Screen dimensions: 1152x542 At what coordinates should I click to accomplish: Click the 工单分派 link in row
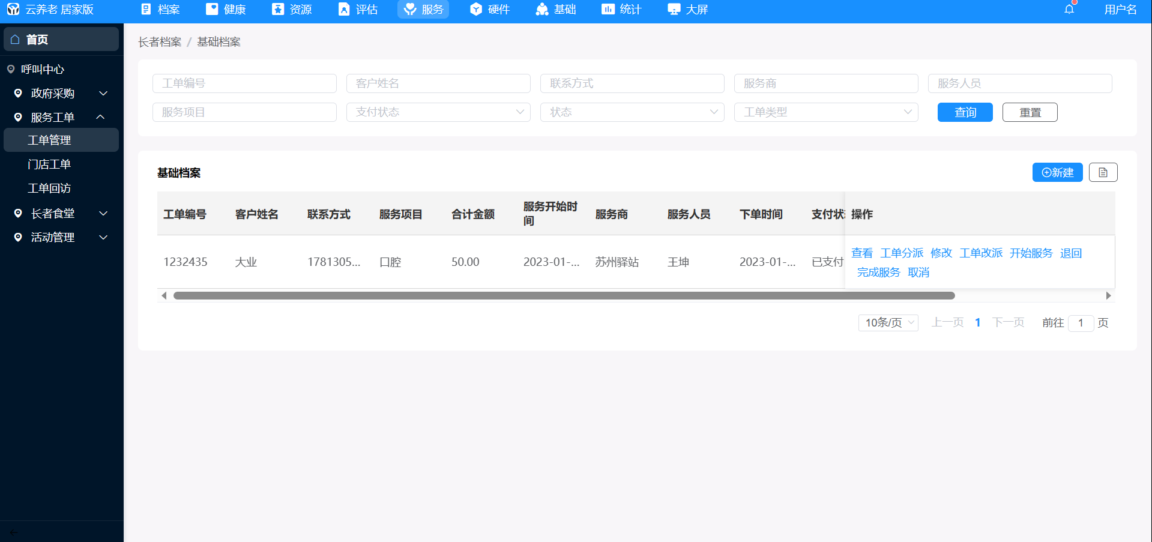click(x=902, y=253)
